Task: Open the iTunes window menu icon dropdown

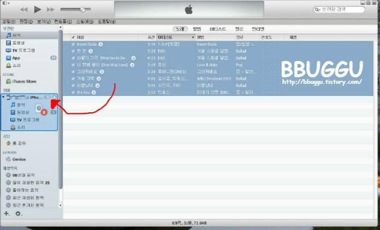Action: 6,3
